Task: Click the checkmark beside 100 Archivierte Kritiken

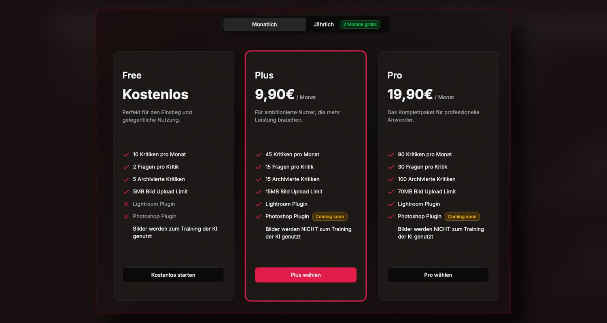Action: 391,179
